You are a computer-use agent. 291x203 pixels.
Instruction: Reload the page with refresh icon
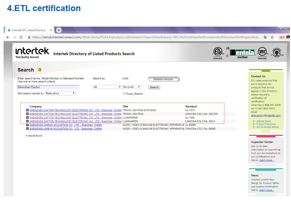pos(21,37)
